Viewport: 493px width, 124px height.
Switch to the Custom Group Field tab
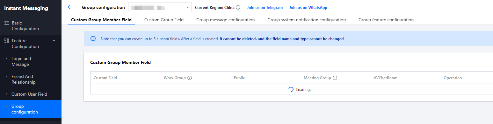[164, 20]
